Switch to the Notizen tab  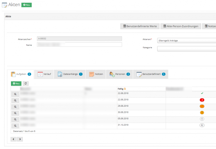(x=96, y=74)
